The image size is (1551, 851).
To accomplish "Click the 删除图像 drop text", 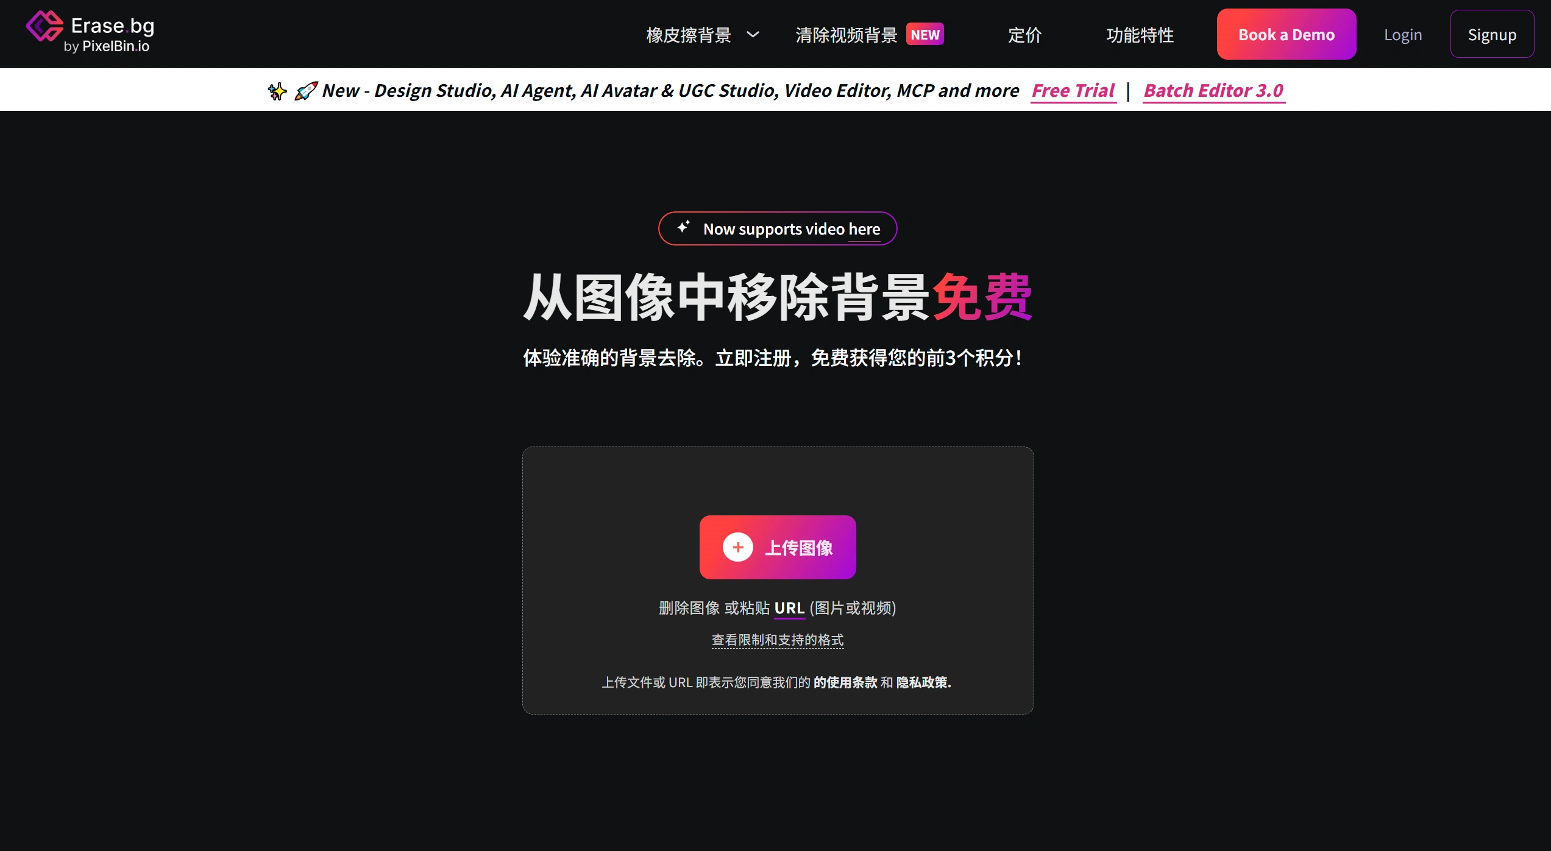I will pos(689,608).
